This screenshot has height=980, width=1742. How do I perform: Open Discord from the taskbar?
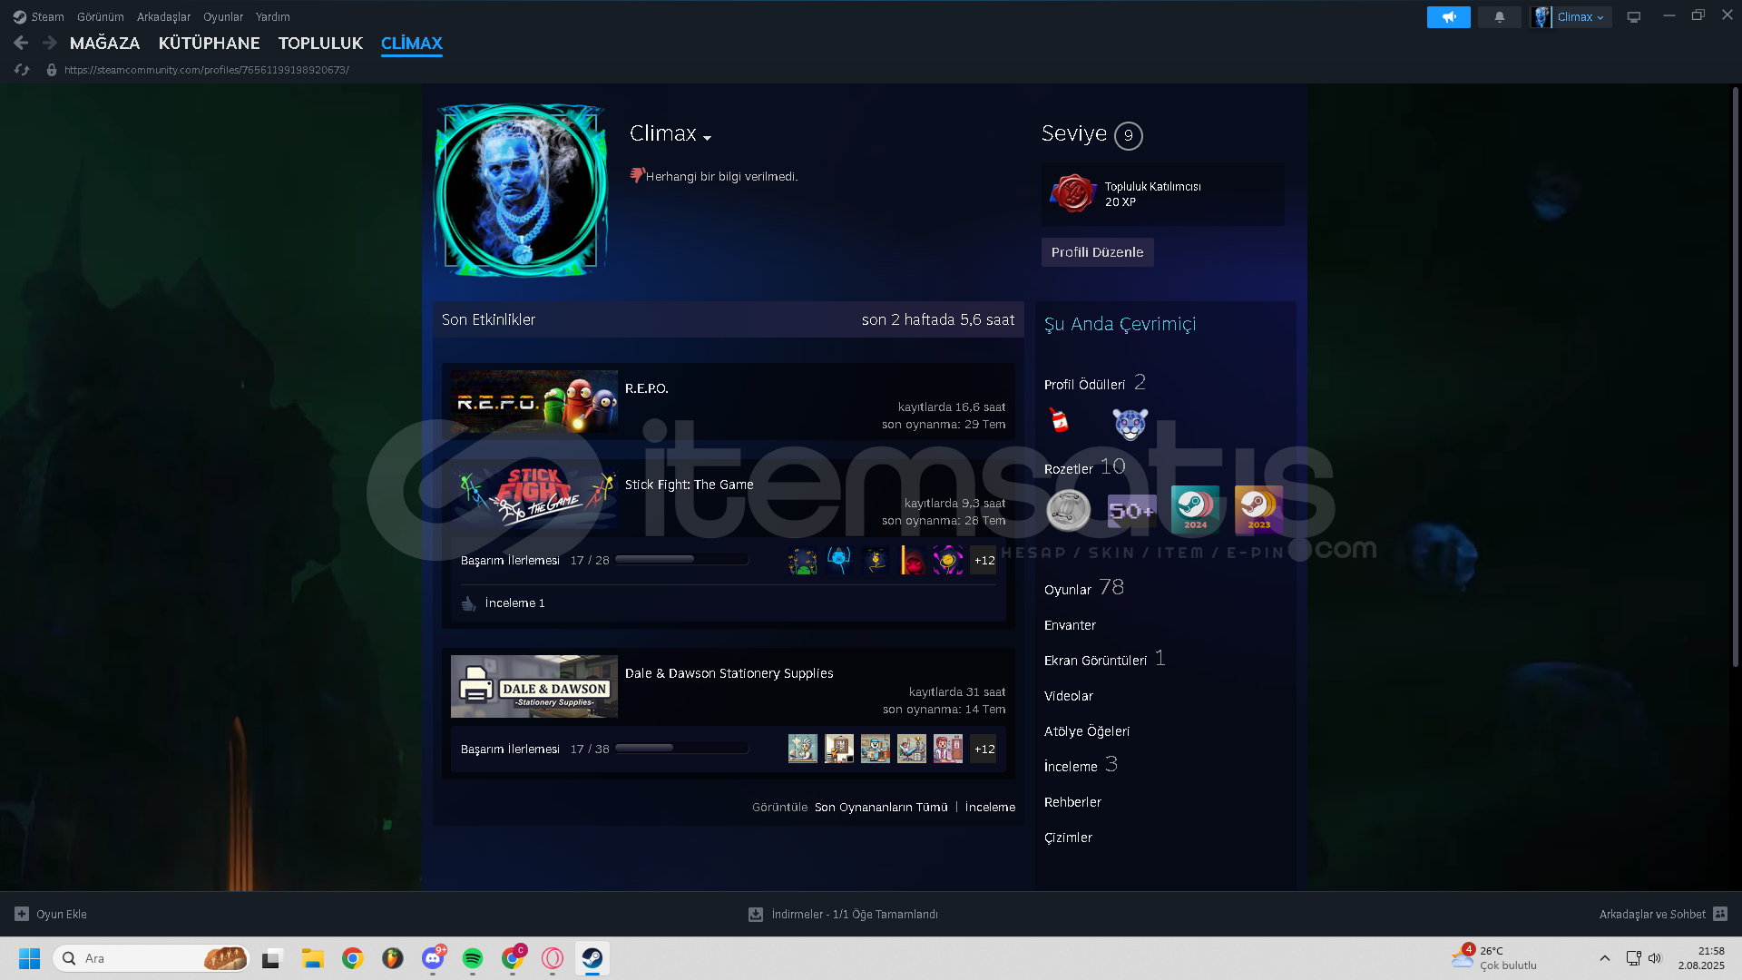pyautogui.click(x=433, y=958)
